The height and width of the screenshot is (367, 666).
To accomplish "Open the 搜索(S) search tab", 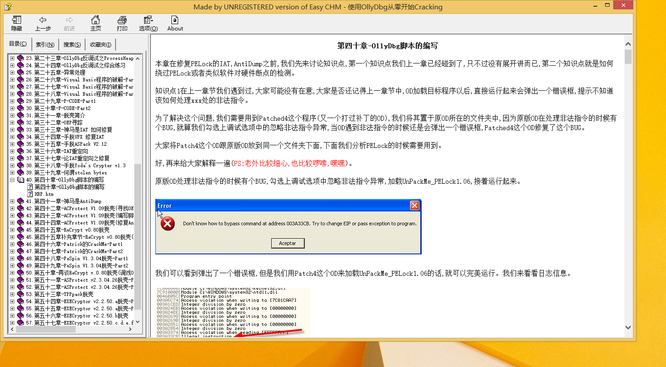I will 72,45.
